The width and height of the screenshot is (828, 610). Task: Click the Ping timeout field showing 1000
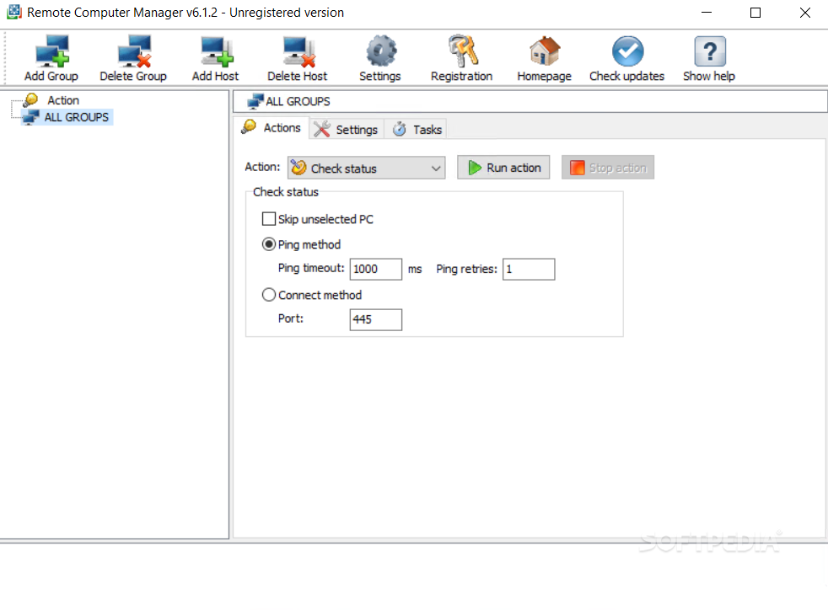[376, 269]
